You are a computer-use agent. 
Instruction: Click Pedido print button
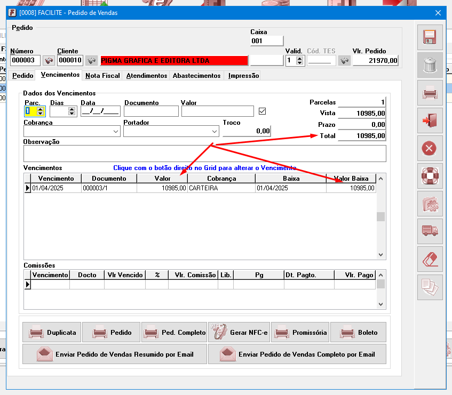coord(112,332)
